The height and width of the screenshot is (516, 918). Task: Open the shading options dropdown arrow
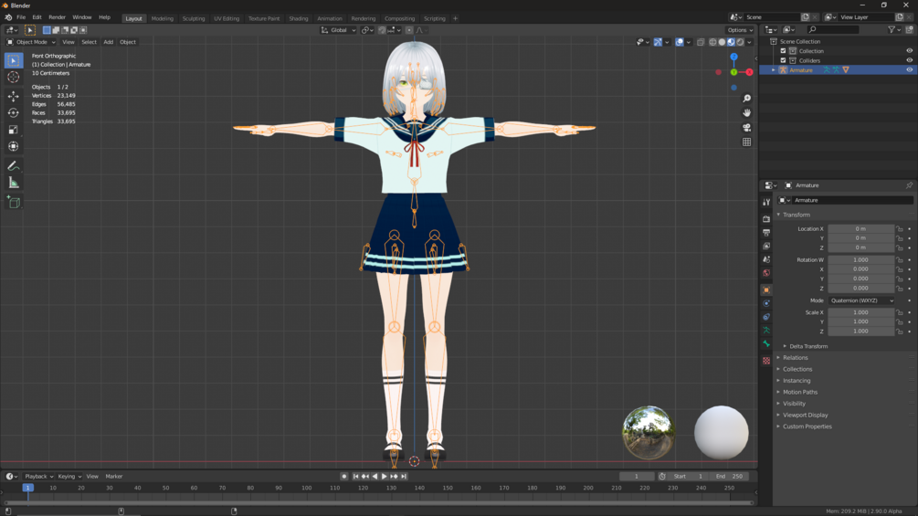click(x=749, y=42)
